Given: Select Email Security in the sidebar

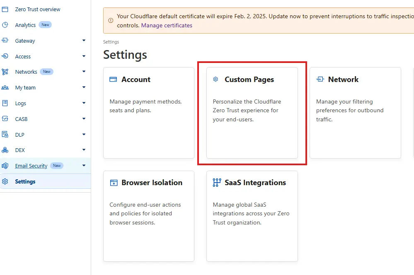Looking at the screenshot, I should (31, 166).
